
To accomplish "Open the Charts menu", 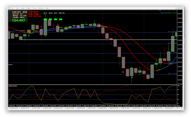I will (x=28, y=8).
